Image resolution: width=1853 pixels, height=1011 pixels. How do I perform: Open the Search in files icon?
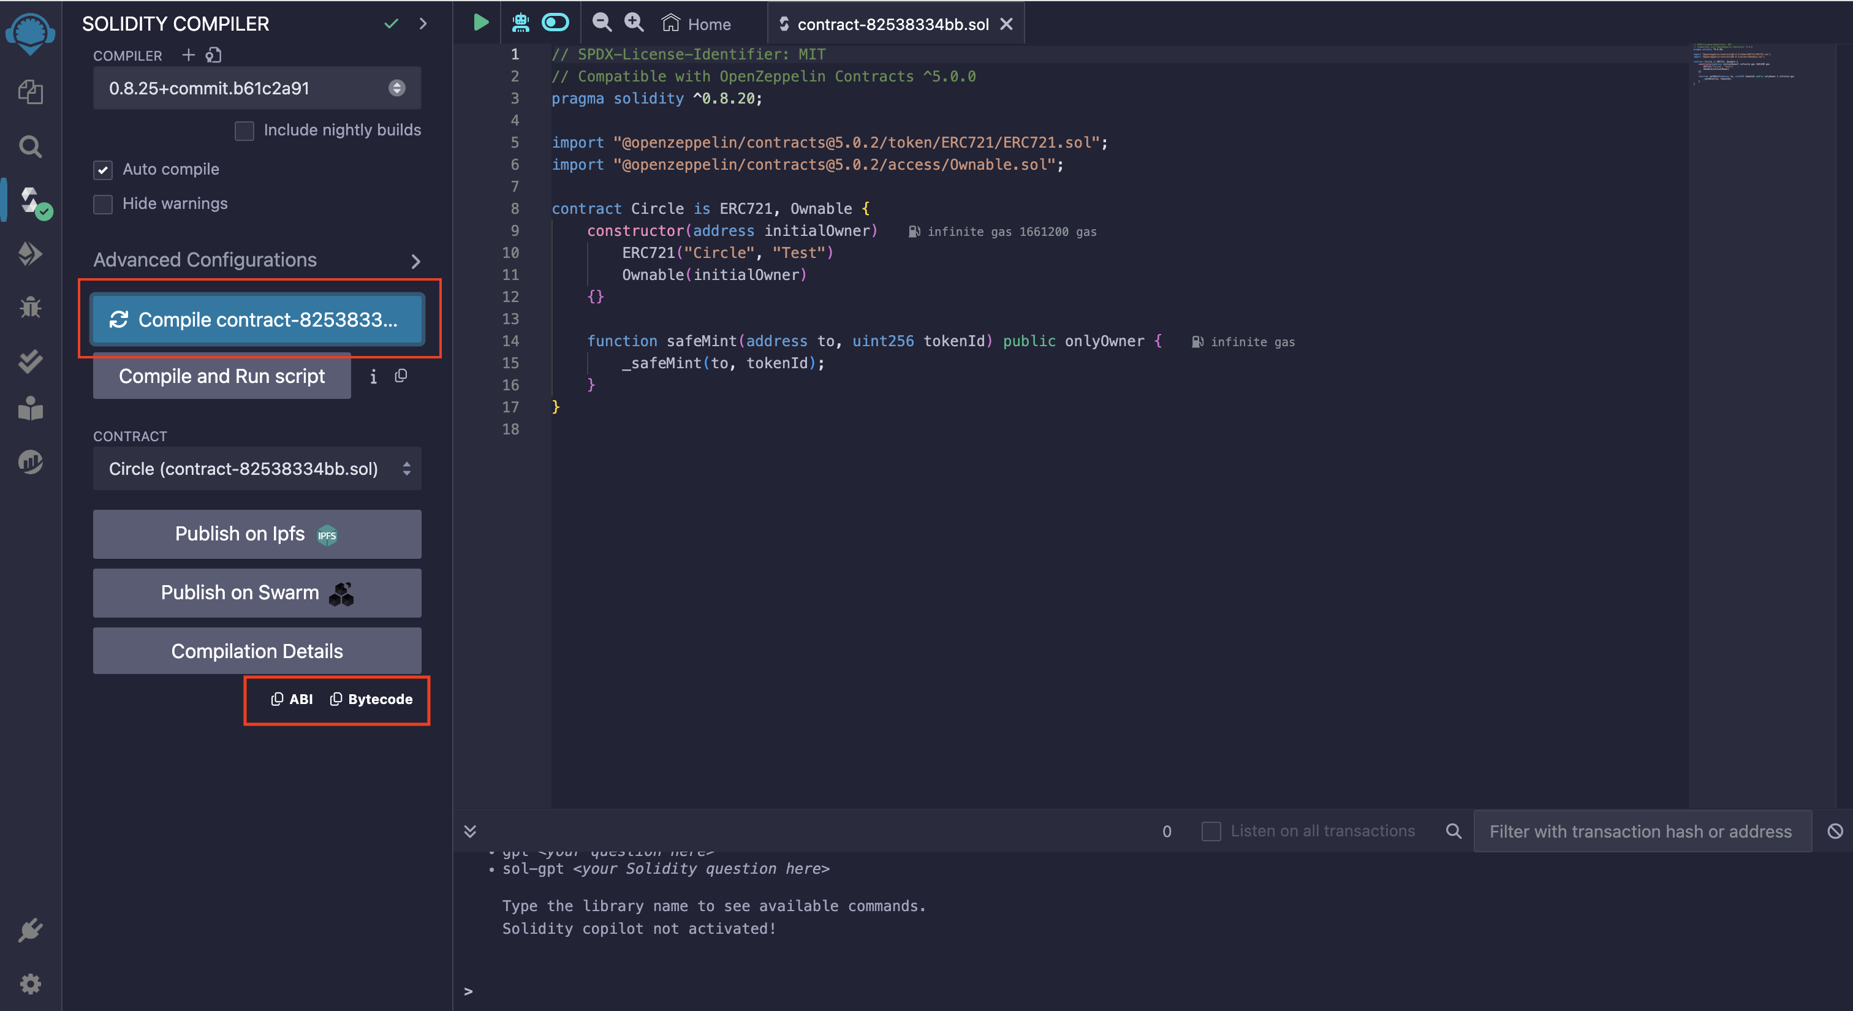point(30,146)
